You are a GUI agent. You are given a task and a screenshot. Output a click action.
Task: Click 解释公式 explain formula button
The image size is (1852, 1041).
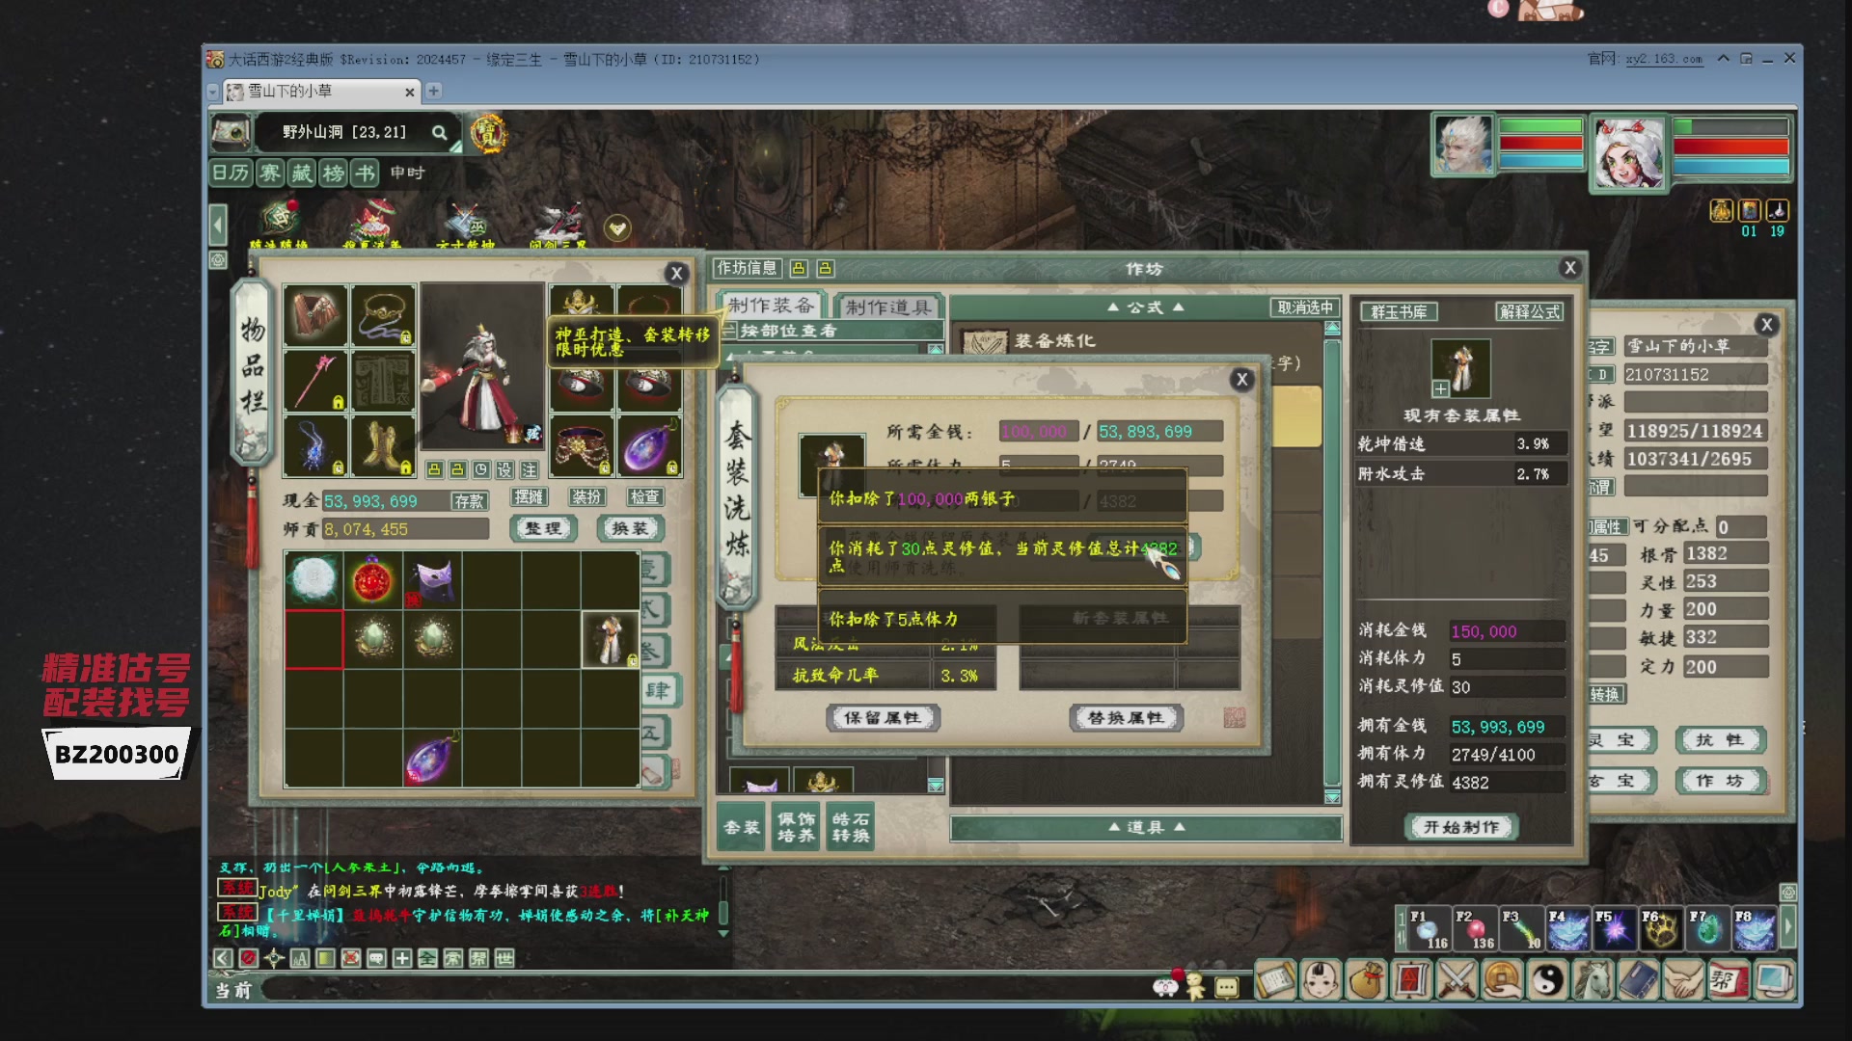coord(1529,312)
